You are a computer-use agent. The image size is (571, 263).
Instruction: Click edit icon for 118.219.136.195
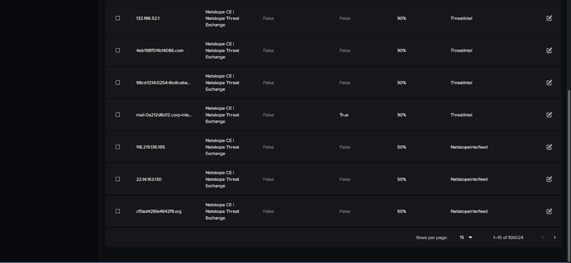pos(549,147)
